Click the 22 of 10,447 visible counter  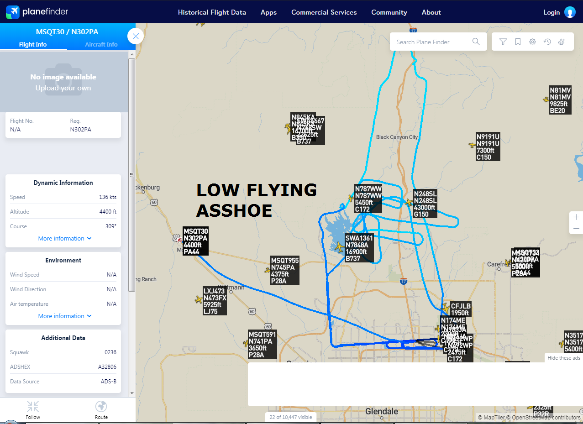tap(291, 417)
